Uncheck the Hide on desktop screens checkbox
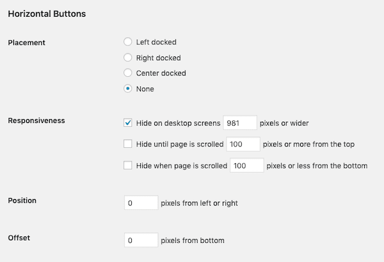This screenshot has width=384, height=262. [127, 122]
